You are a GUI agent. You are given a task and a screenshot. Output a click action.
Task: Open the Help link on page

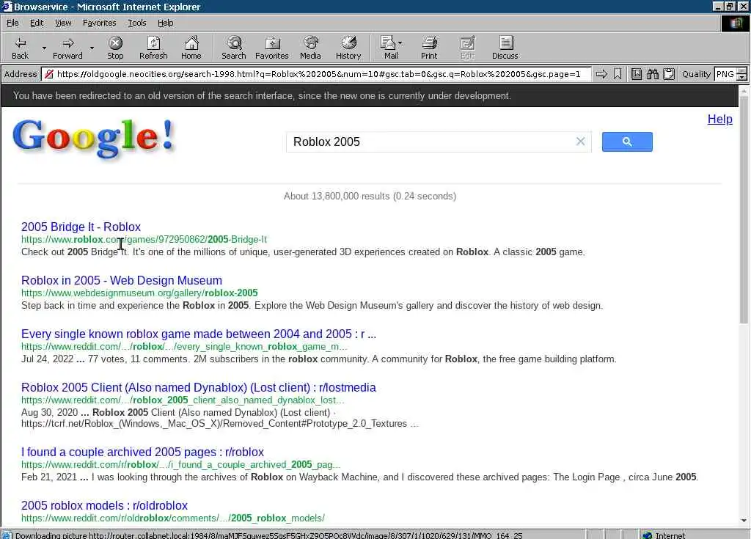point(720,119)
